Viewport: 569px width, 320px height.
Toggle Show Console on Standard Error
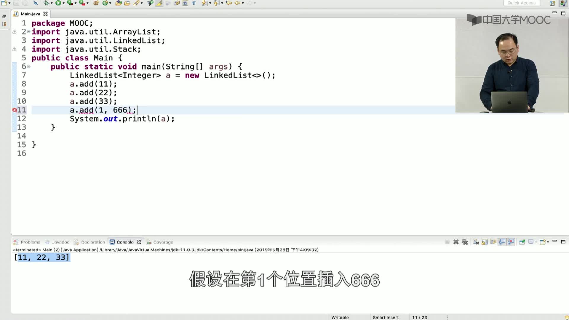(x=511, y=242)
